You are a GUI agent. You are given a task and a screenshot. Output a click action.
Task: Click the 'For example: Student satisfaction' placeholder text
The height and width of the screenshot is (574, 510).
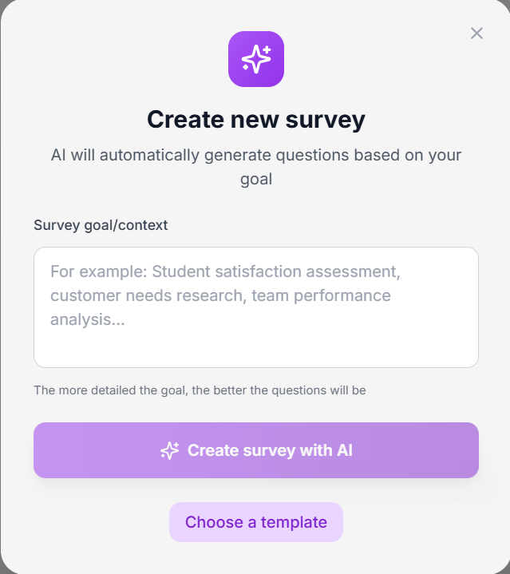pyautogui.click(x=225, y=271)
